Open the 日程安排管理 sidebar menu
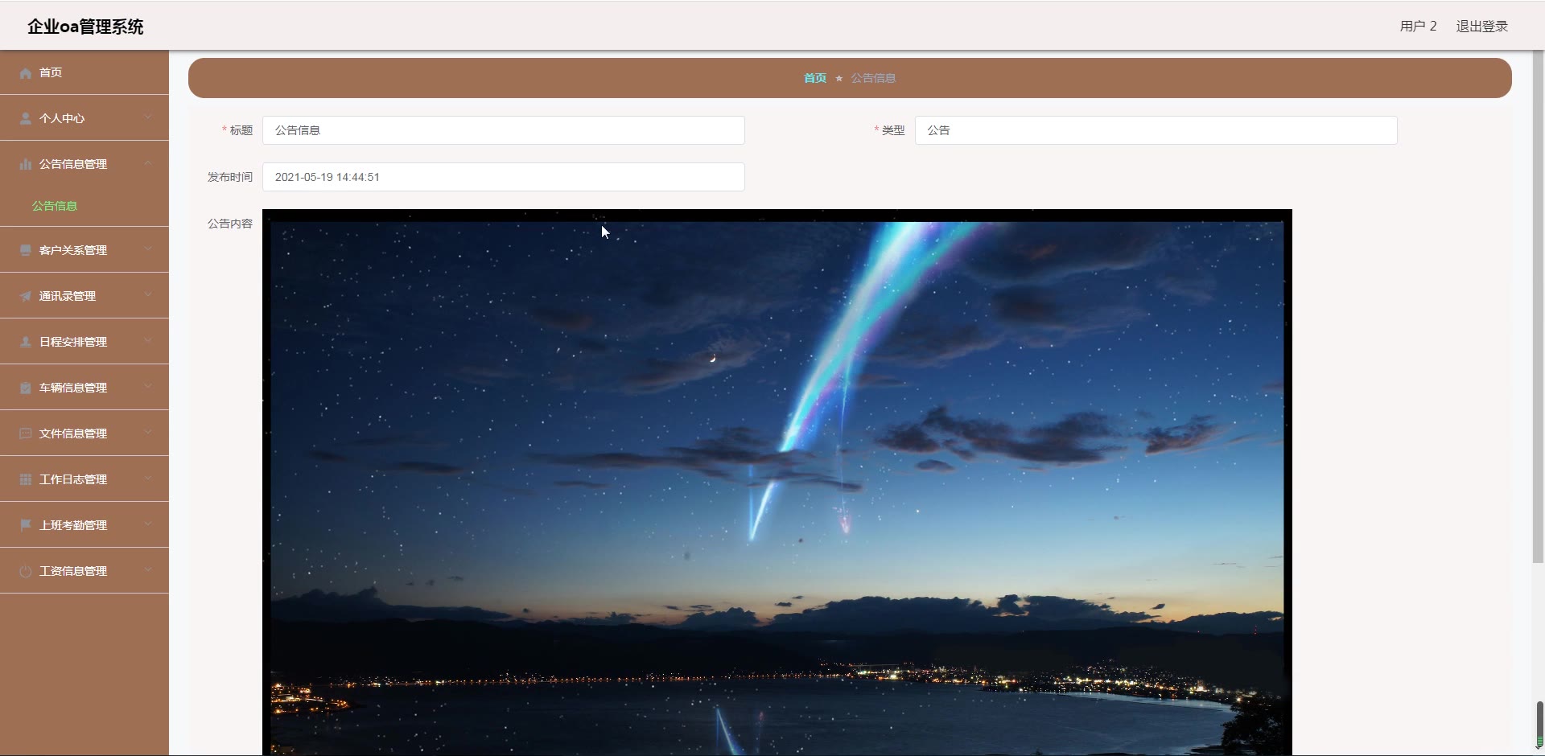This screenshot has height=756, width=1545. click(84, 342)
